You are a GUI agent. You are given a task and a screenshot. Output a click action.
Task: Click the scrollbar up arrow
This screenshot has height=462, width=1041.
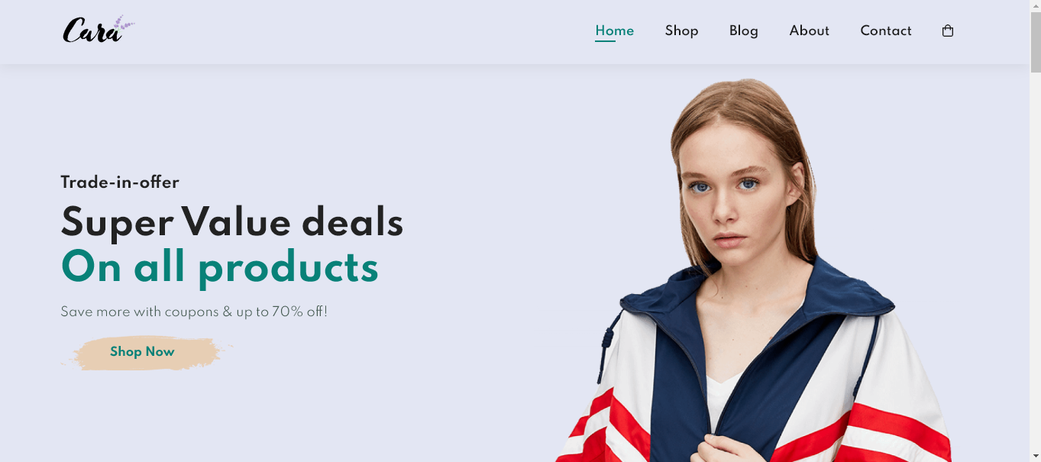1035,5
